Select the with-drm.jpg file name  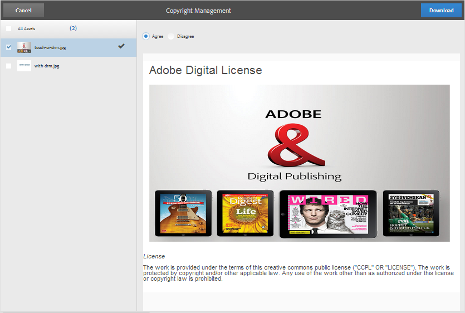[47, 66]
